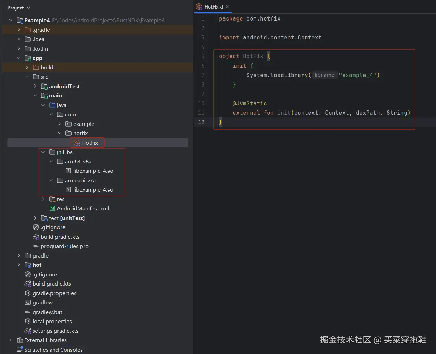Collapse the arm64-v8a folder
436x354 pixels.
click(x=51, y=161)
